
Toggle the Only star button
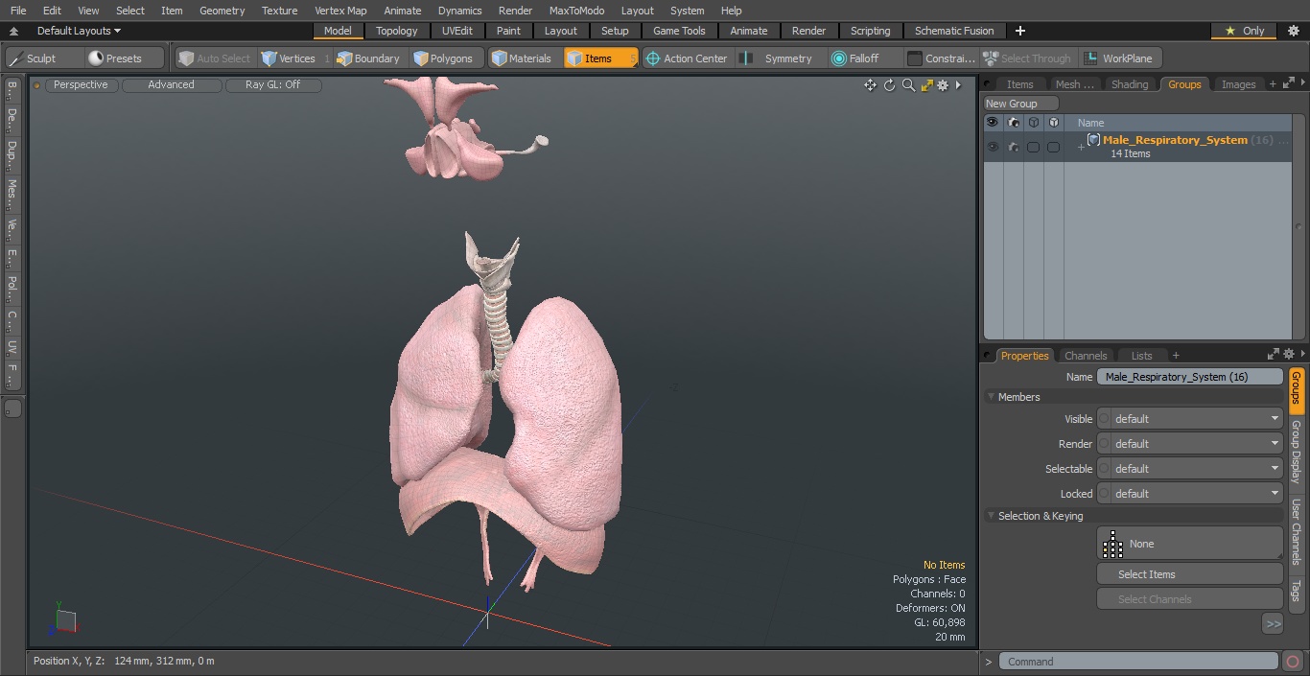[1245, 31]
